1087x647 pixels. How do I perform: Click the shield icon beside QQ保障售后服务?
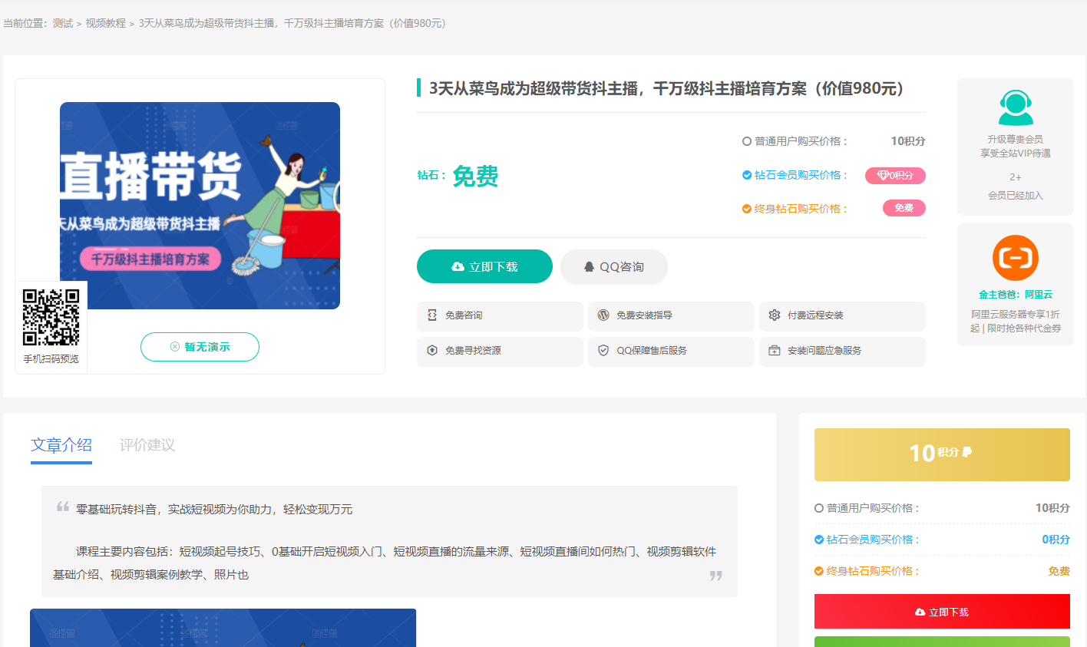[x=603, y=350]
